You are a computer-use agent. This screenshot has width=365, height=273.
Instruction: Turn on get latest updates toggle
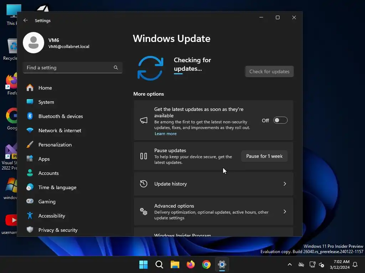(x=280, y=120)
